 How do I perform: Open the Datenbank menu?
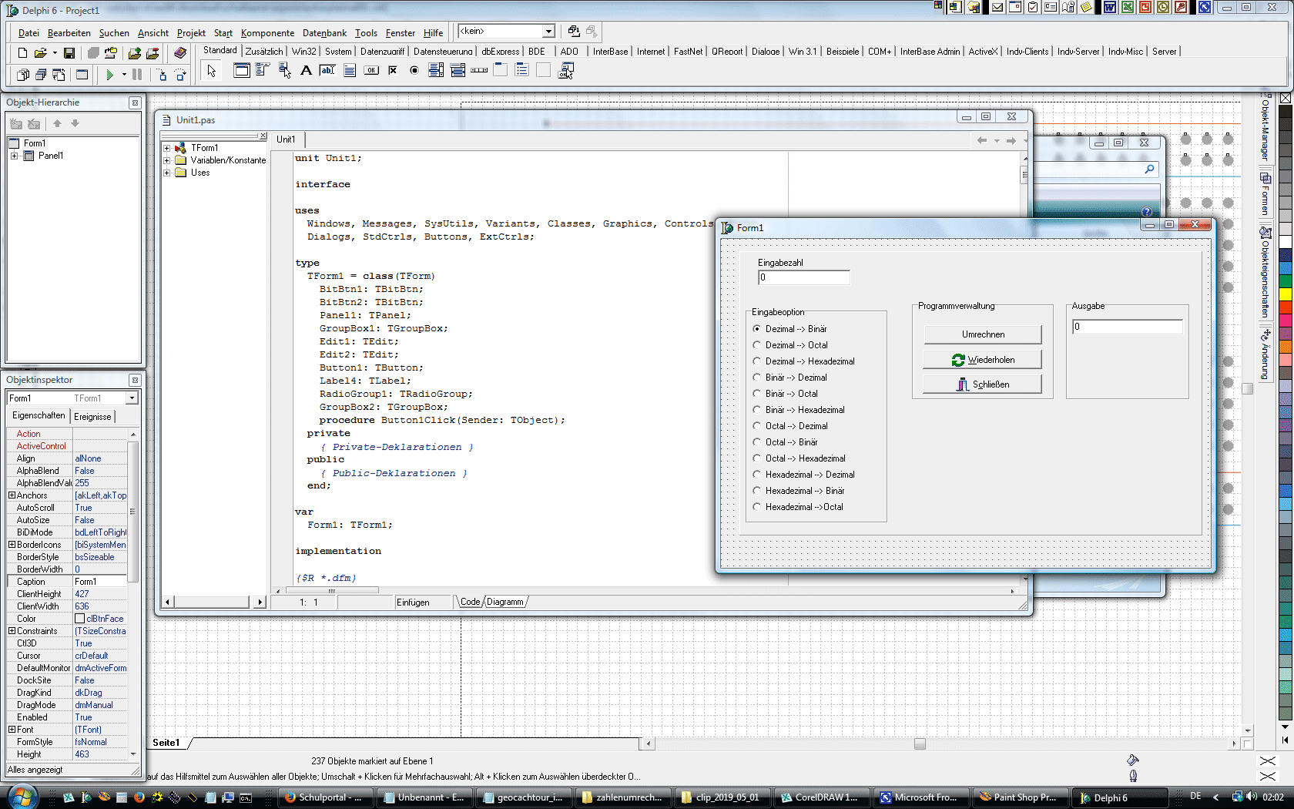pyautogui.click(x=324, y=33)
